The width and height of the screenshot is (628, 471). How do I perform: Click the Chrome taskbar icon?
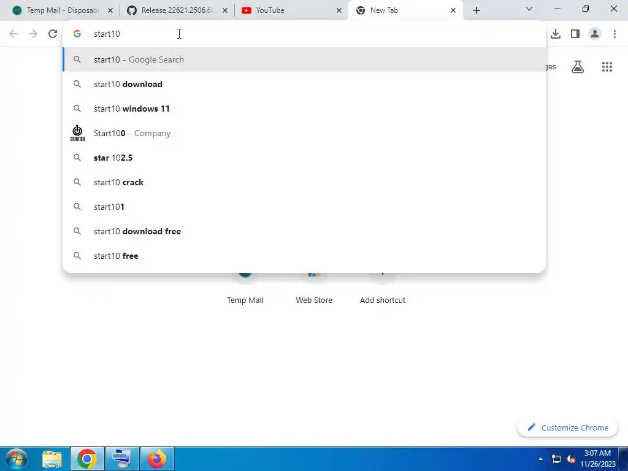pyautogui.click(x=87, y=459)
